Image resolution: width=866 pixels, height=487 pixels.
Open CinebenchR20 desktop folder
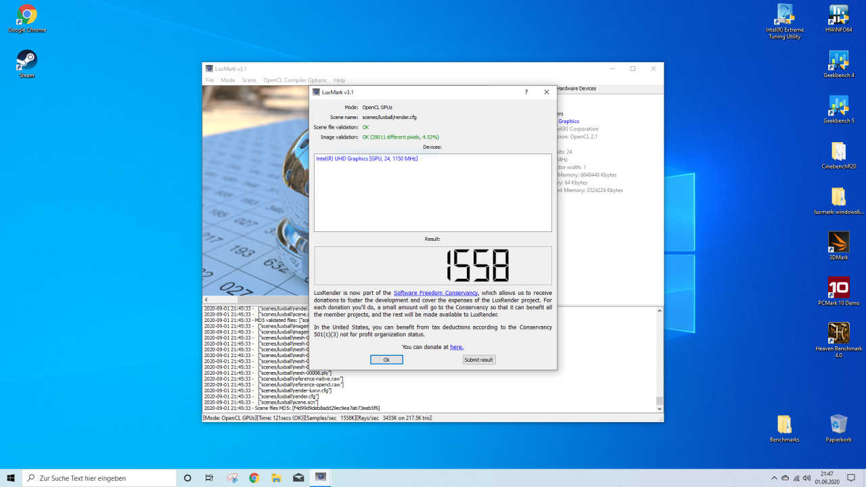tap(839, 156)
